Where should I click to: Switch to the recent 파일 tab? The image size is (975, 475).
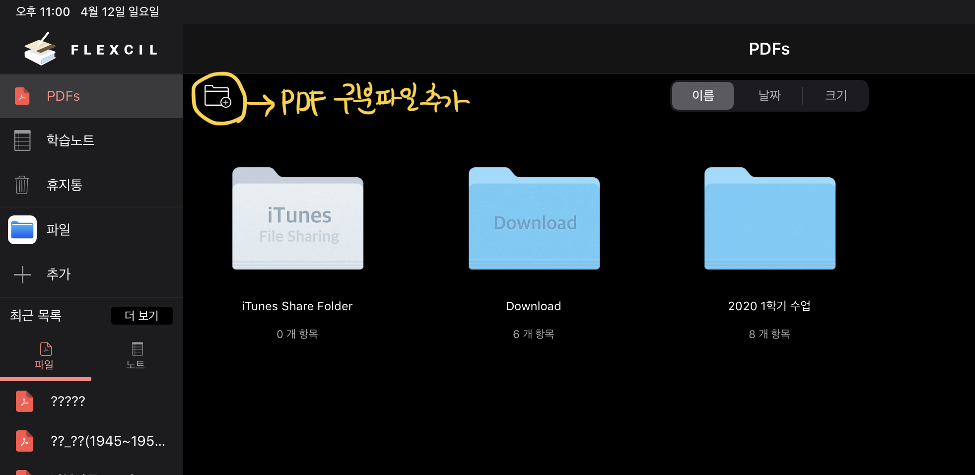click(x=45, y=356)
